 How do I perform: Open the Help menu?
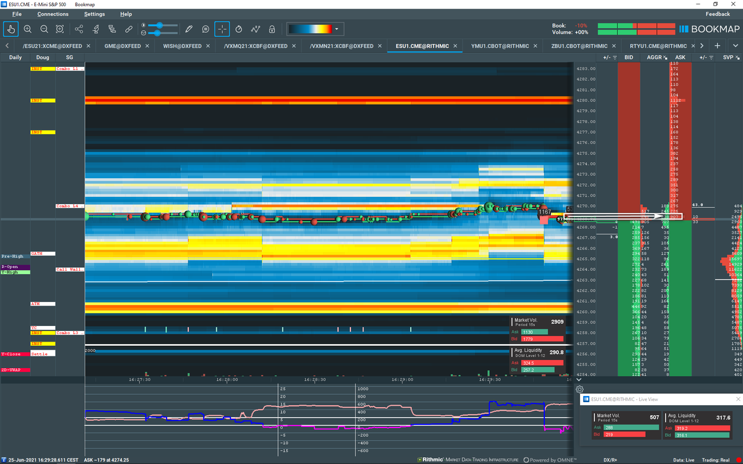[126, 14]
